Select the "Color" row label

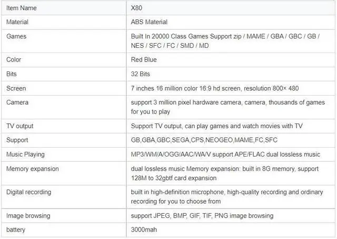[14, 60]
